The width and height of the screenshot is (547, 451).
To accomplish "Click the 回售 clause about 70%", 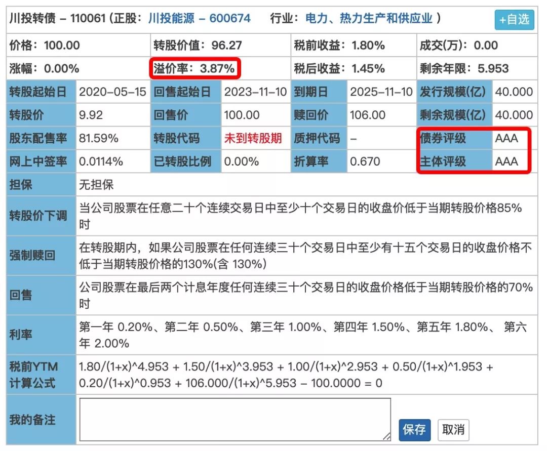I will [x=306, y=295].
